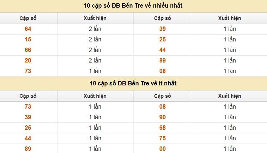Screen dimensions: 267x153
Task: Select "1 lần" count beside pair 68
Action: (230, 128)
